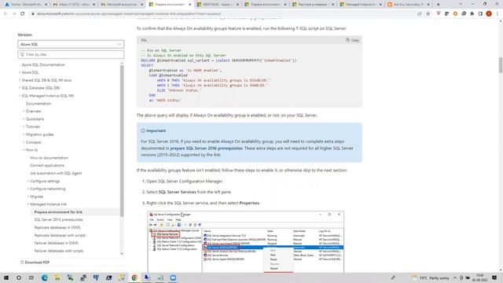Switch to the Managed Instance tab
The image size is (503, 283).
[361, 5]
